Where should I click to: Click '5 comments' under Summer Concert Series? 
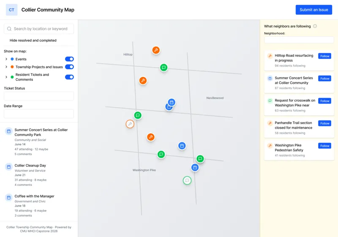(23, 154)
